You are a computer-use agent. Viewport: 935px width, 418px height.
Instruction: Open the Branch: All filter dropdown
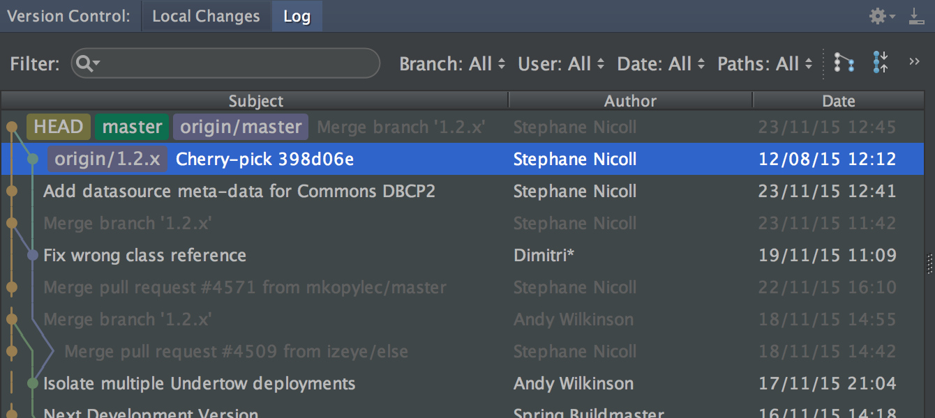(x=452, y=64)
